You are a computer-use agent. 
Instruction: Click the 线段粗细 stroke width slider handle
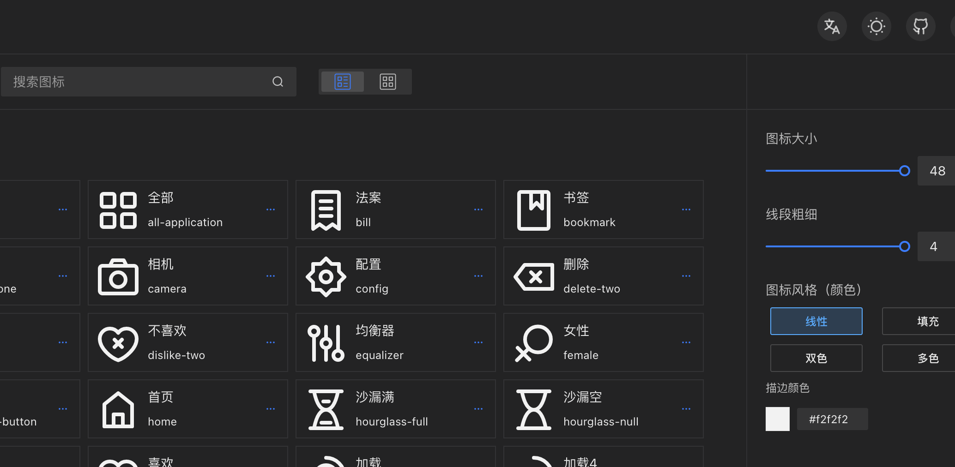click(x=905, y=246)
